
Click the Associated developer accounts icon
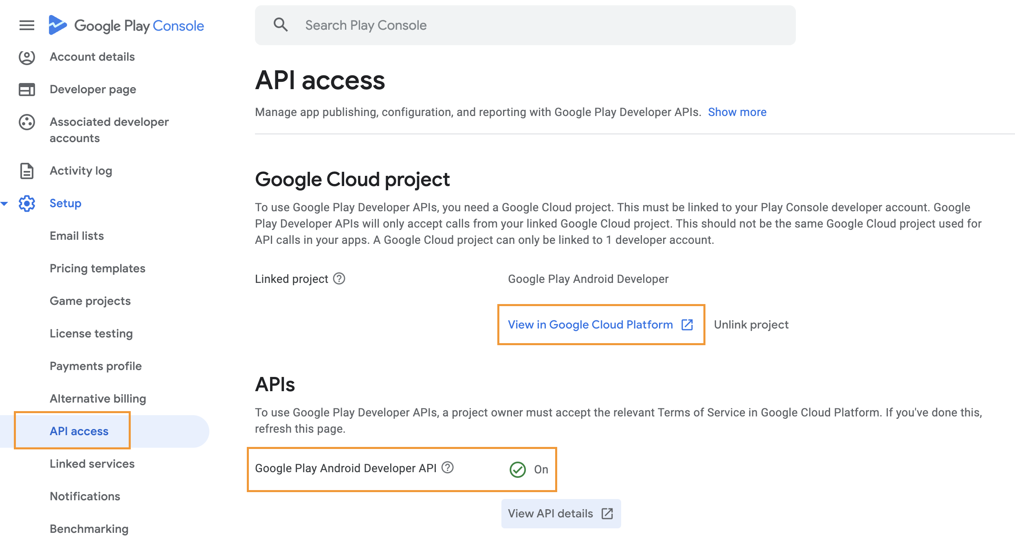click(x=27, y=122)
